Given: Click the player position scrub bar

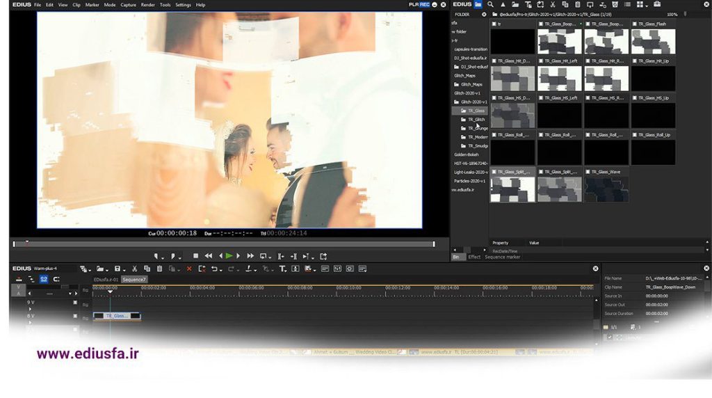Looking at the screenshot, I should click(x=224, y=244).
